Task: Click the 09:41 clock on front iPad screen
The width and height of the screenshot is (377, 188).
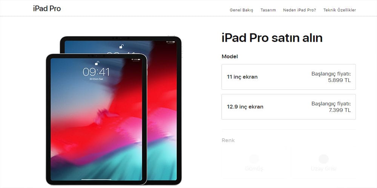Action: pos(96,72)
